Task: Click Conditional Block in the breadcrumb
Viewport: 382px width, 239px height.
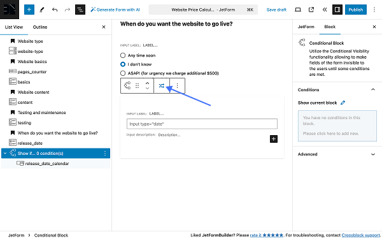Action: pyautogui.click(x=51, y=235)
